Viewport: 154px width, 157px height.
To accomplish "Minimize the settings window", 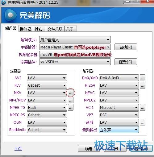I will 128,2.
